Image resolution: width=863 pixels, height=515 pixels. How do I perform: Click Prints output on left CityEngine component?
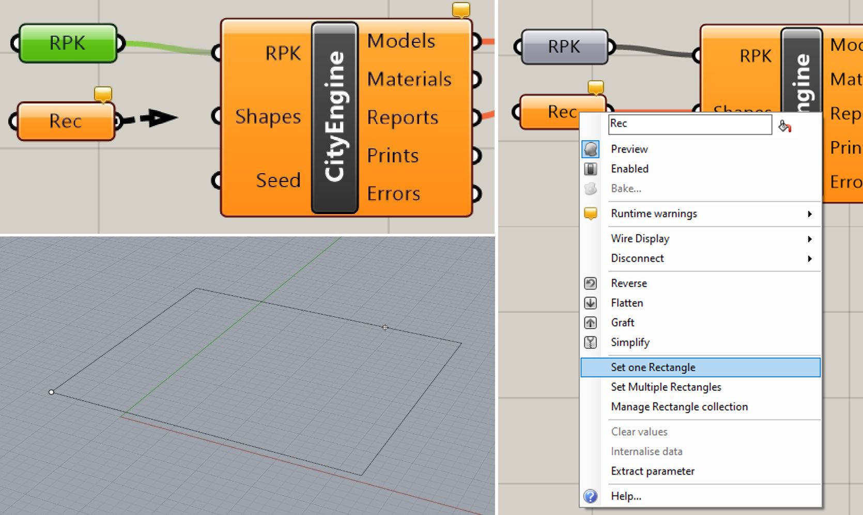393,155
